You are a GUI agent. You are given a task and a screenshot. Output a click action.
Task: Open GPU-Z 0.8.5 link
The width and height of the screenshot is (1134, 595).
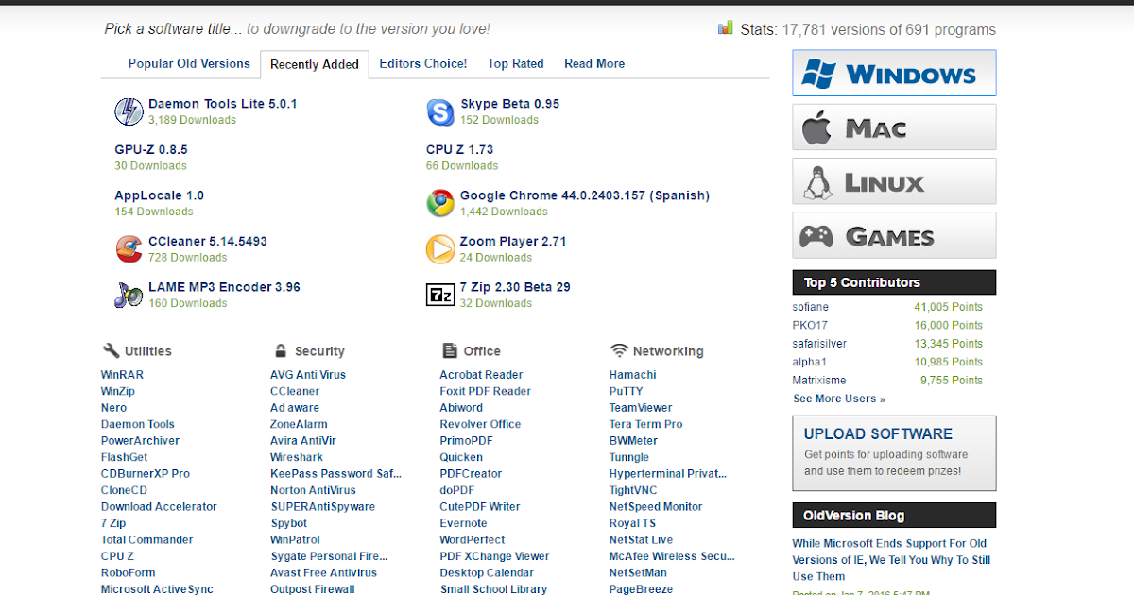(151, 149)
